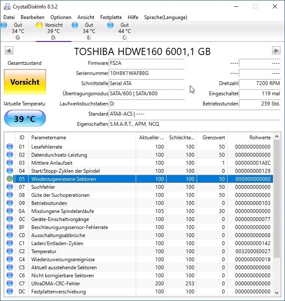The width and height of the screenshot is (285, 301).
Task: Select drive G: tab with 34 °C
Action: tap(18, 31)
